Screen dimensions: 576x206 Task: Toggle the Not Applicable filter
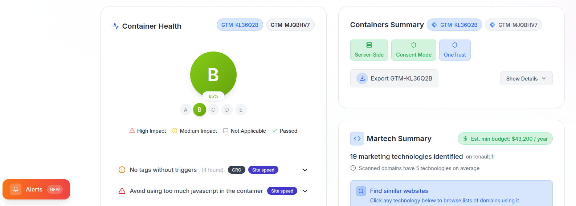[245, 131]
